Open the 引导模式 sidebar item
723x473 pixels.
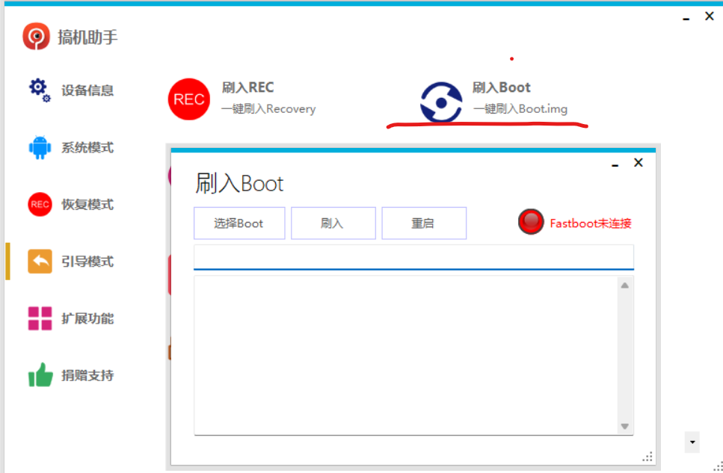click(87, 262)
